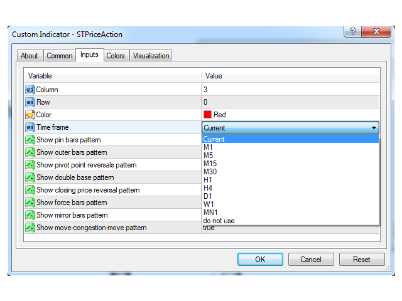Viewport: 402px width, 301px height.
Task: Click the icon next to Show mirror bars pattern
Action: pos(30,215)
